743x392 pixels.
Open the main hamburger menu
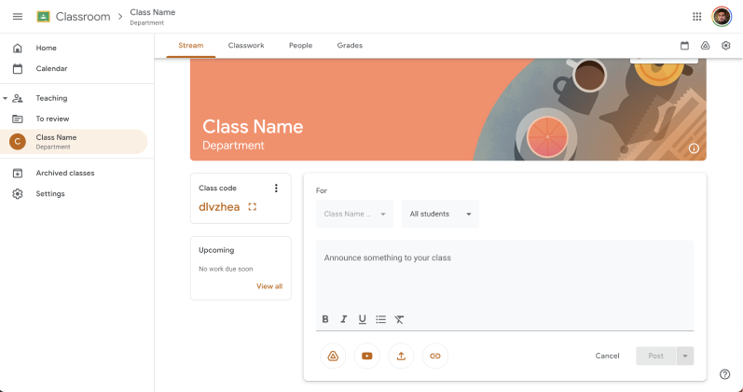click(17, 17)
